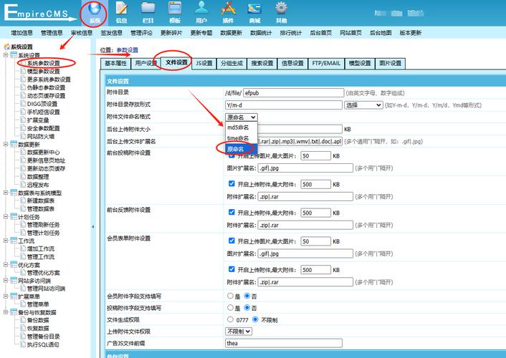This screenshot has height=358, width=506.
Task: Toggle 开启上传附件 under 前台投稿附件设置
Action: (231, 184)
